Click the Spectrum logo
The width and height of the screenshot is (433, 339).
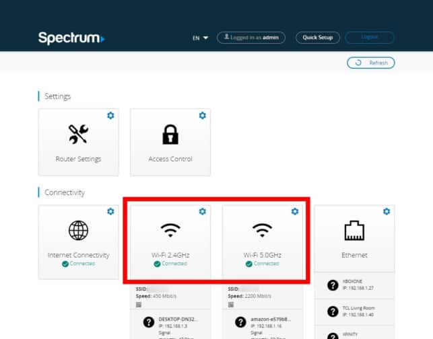click(x=71, y=38)
